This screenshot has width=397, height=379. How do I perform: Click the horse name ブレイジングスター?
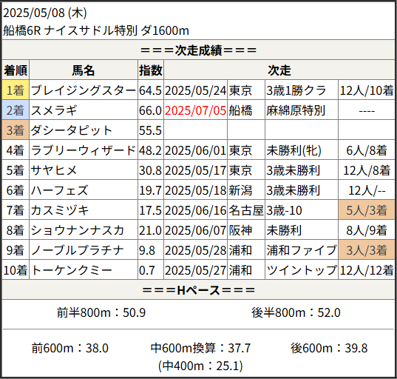point(84,90)
